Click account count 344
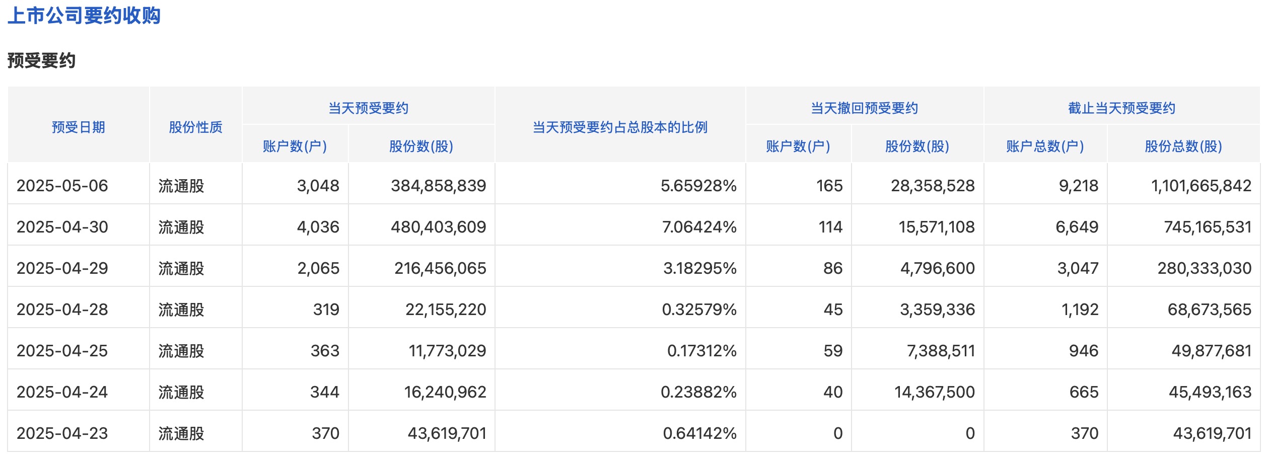This screenshot has width=1268, height=460. coord(325,392)
